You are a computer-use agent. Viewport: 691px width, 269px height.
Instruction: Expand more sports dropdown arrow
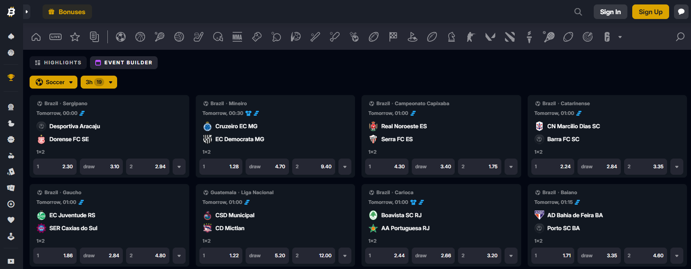620,37
